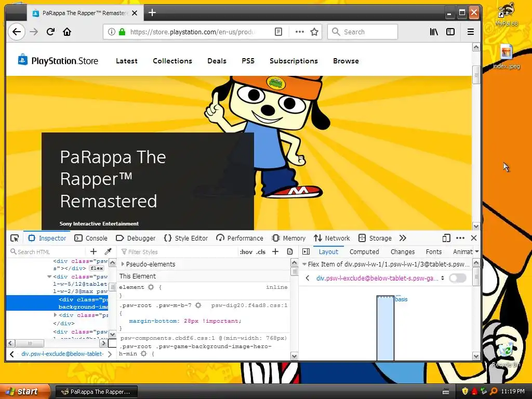This screenshot has width=532, height=399.
Task: Switch to the Memory panel
Action: 289,238
